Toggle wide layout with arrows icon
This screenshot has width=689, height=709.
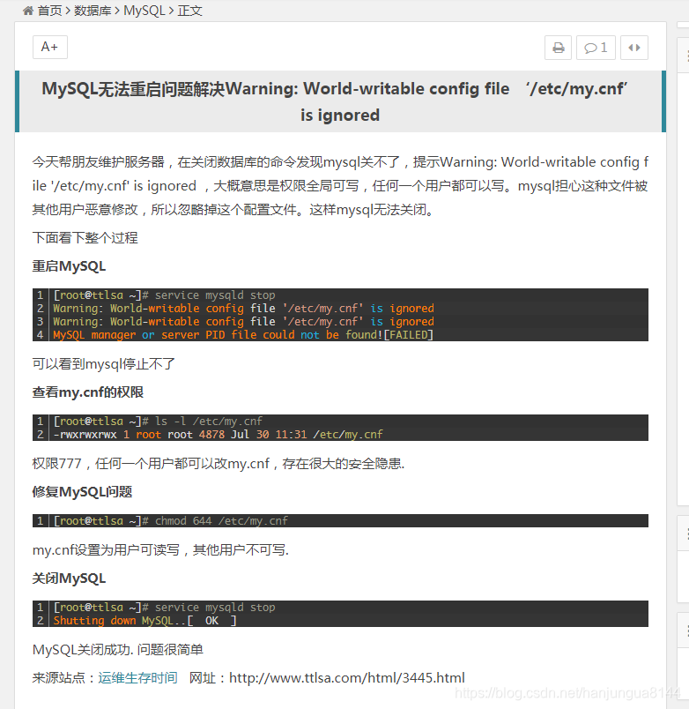pos(634,48)
